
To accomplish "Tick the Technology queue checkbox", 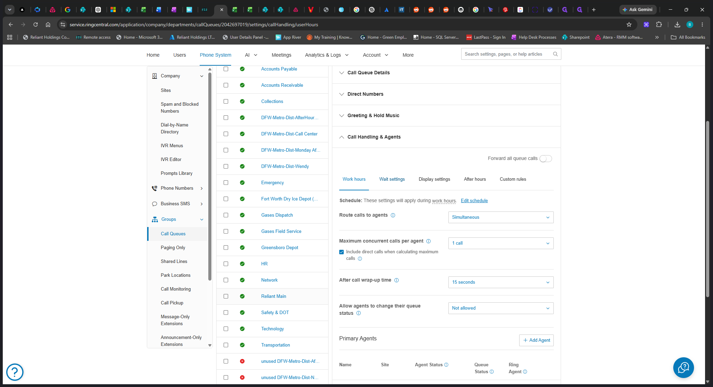I will point(226,329).
